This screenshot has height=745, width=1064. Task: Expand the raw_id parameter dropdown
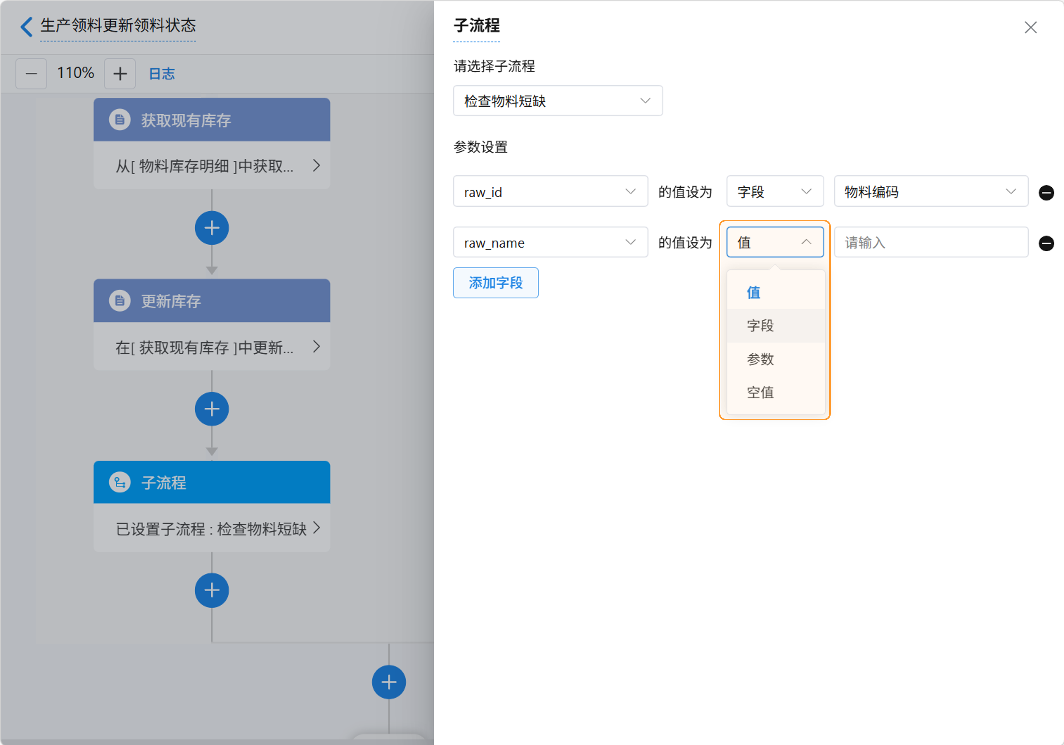550,191
